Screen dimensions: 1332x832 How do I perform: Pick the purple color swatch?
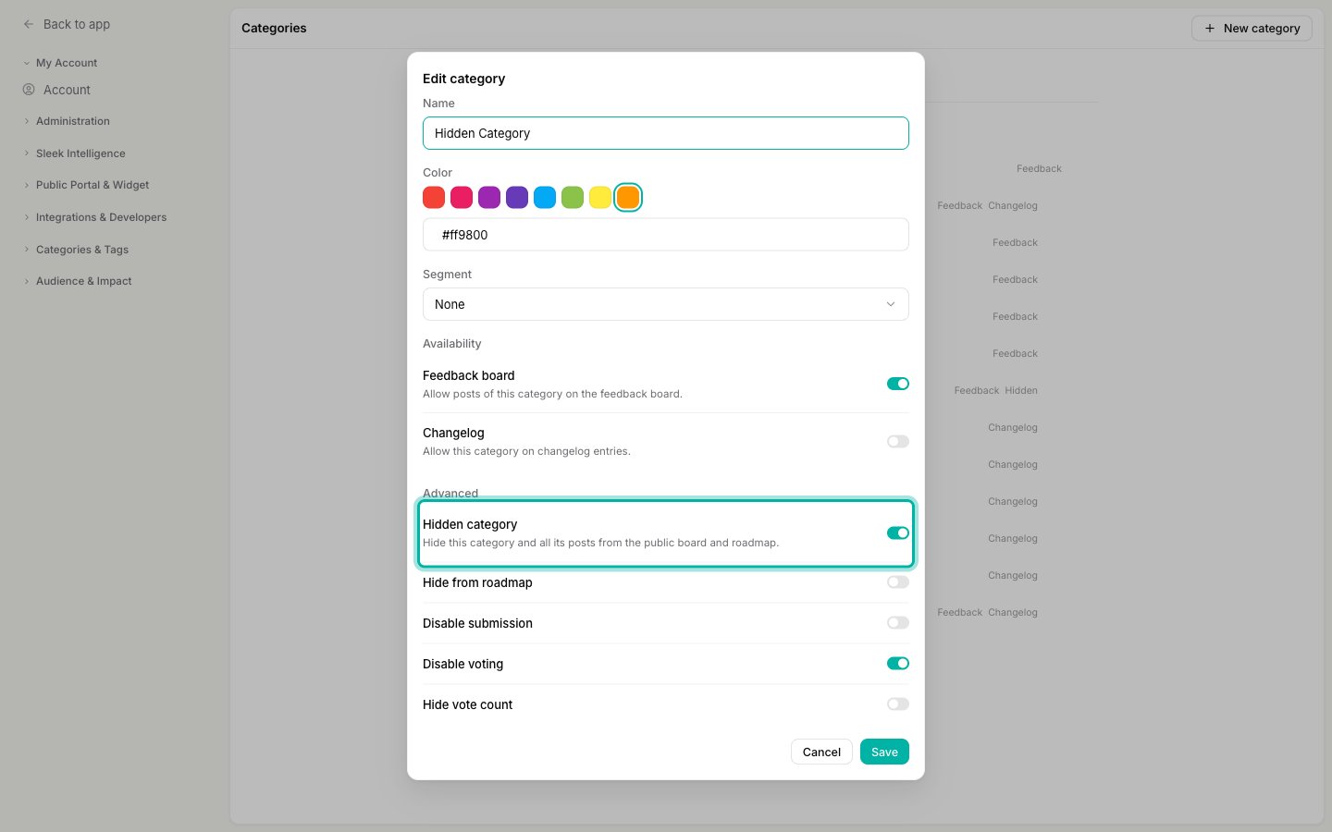click(489, 197)
